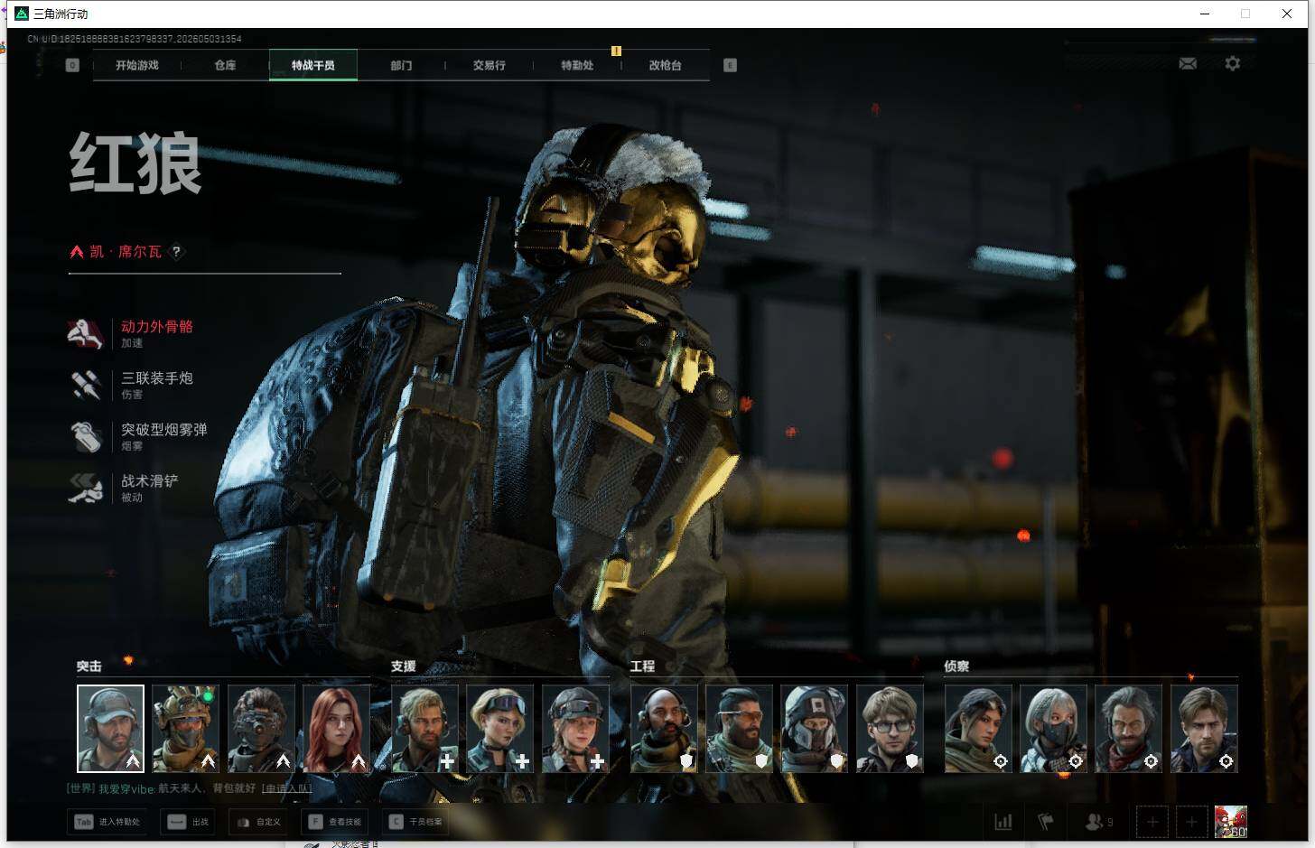The height and width of the screenshot is (848, 1315).
Task: Select the 支援 woman wearing a helmet
Action: pyautogui.click(x=575, y=729)
